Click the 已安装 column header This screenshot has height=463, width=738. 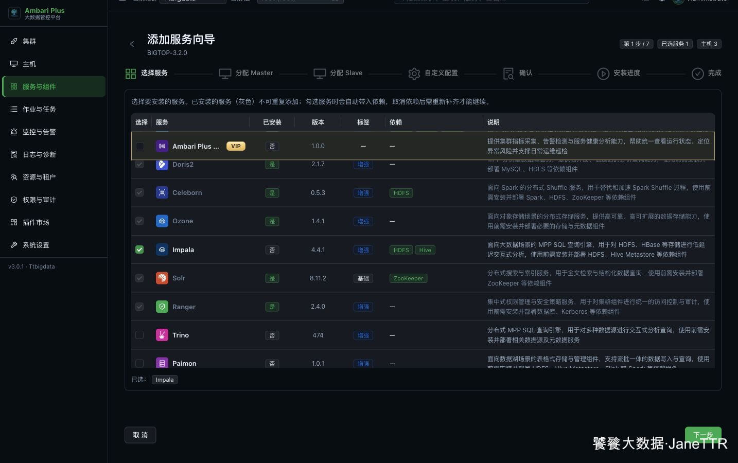pyautogui.click(x=272, y=122)
